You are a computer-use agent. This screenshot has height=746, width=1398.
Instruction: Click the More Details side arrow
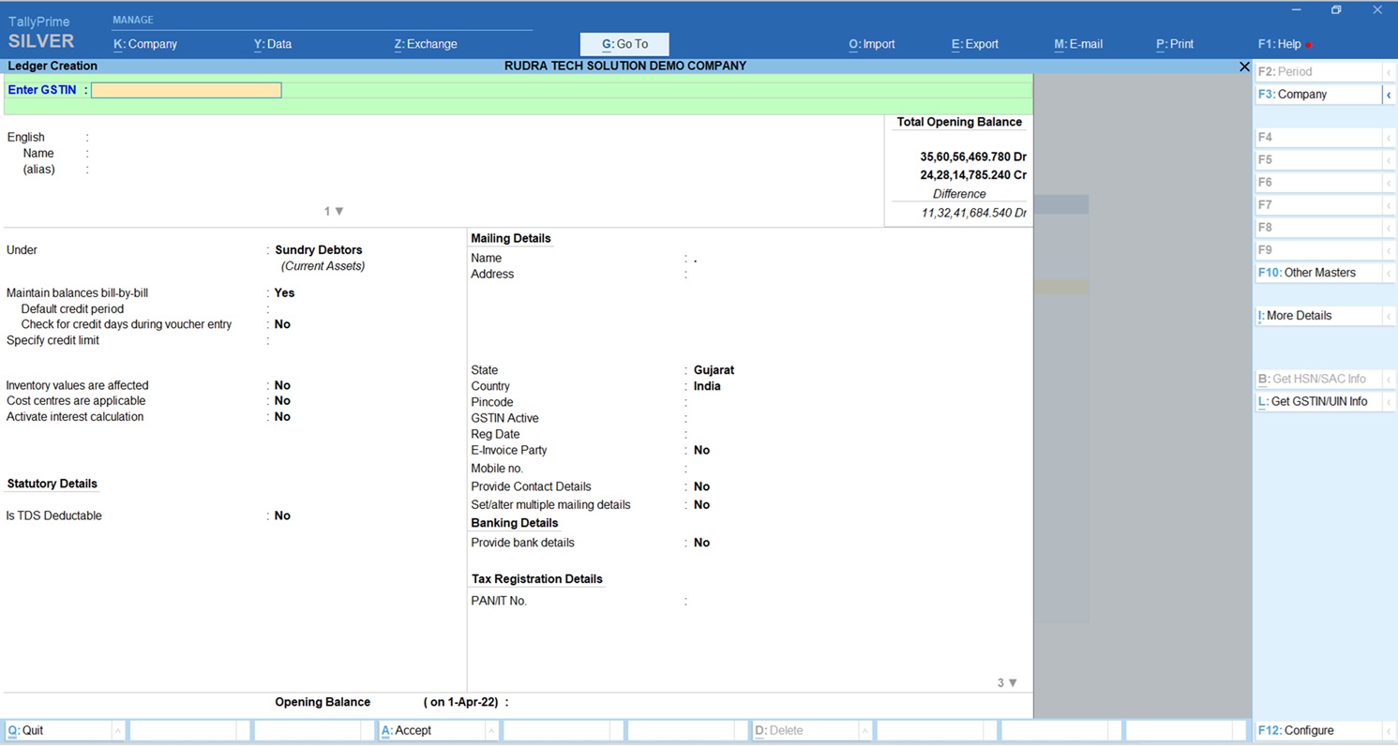point(1389,316)
